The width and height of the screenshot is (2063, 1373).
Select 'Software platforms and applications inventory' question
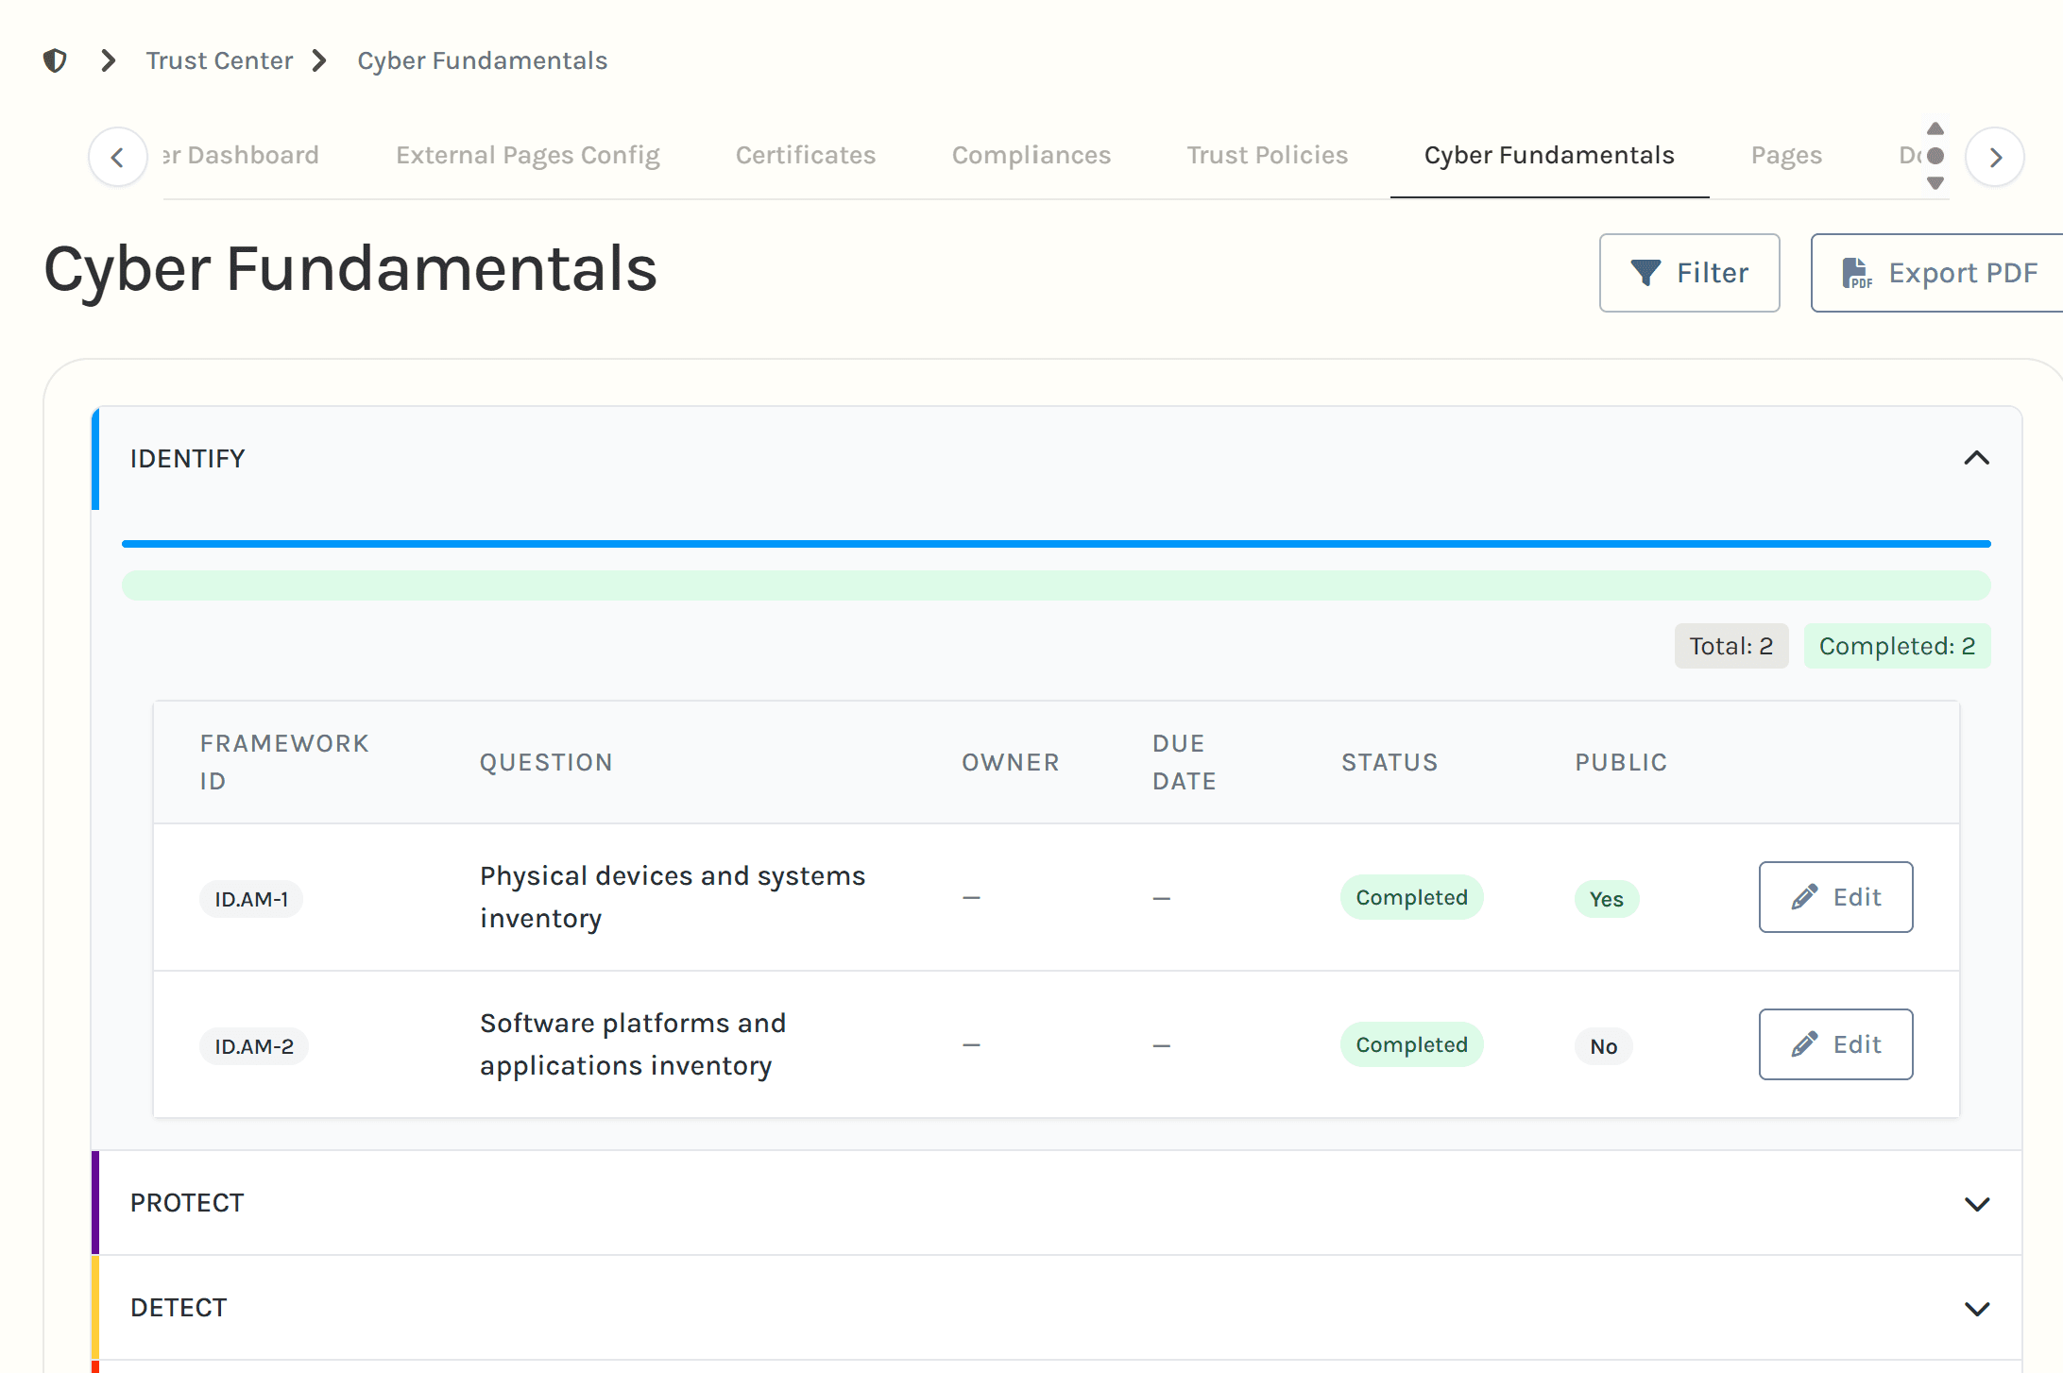click(x=632, y=1044)
